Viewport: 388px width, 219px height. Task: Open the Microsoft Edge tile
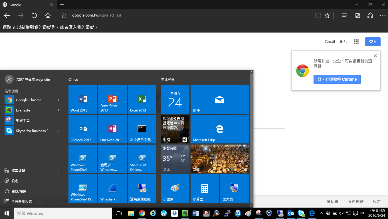tap(220, 129)
